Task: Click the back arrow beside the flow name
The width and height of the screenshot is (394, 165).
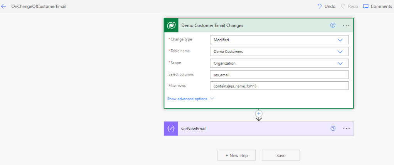Action: tap(4, 7)
